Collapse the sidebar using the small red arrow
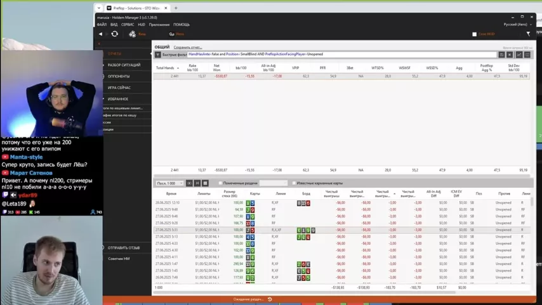Image resolution: width=542 pixels, height=305 pixels. pos(99,44)
